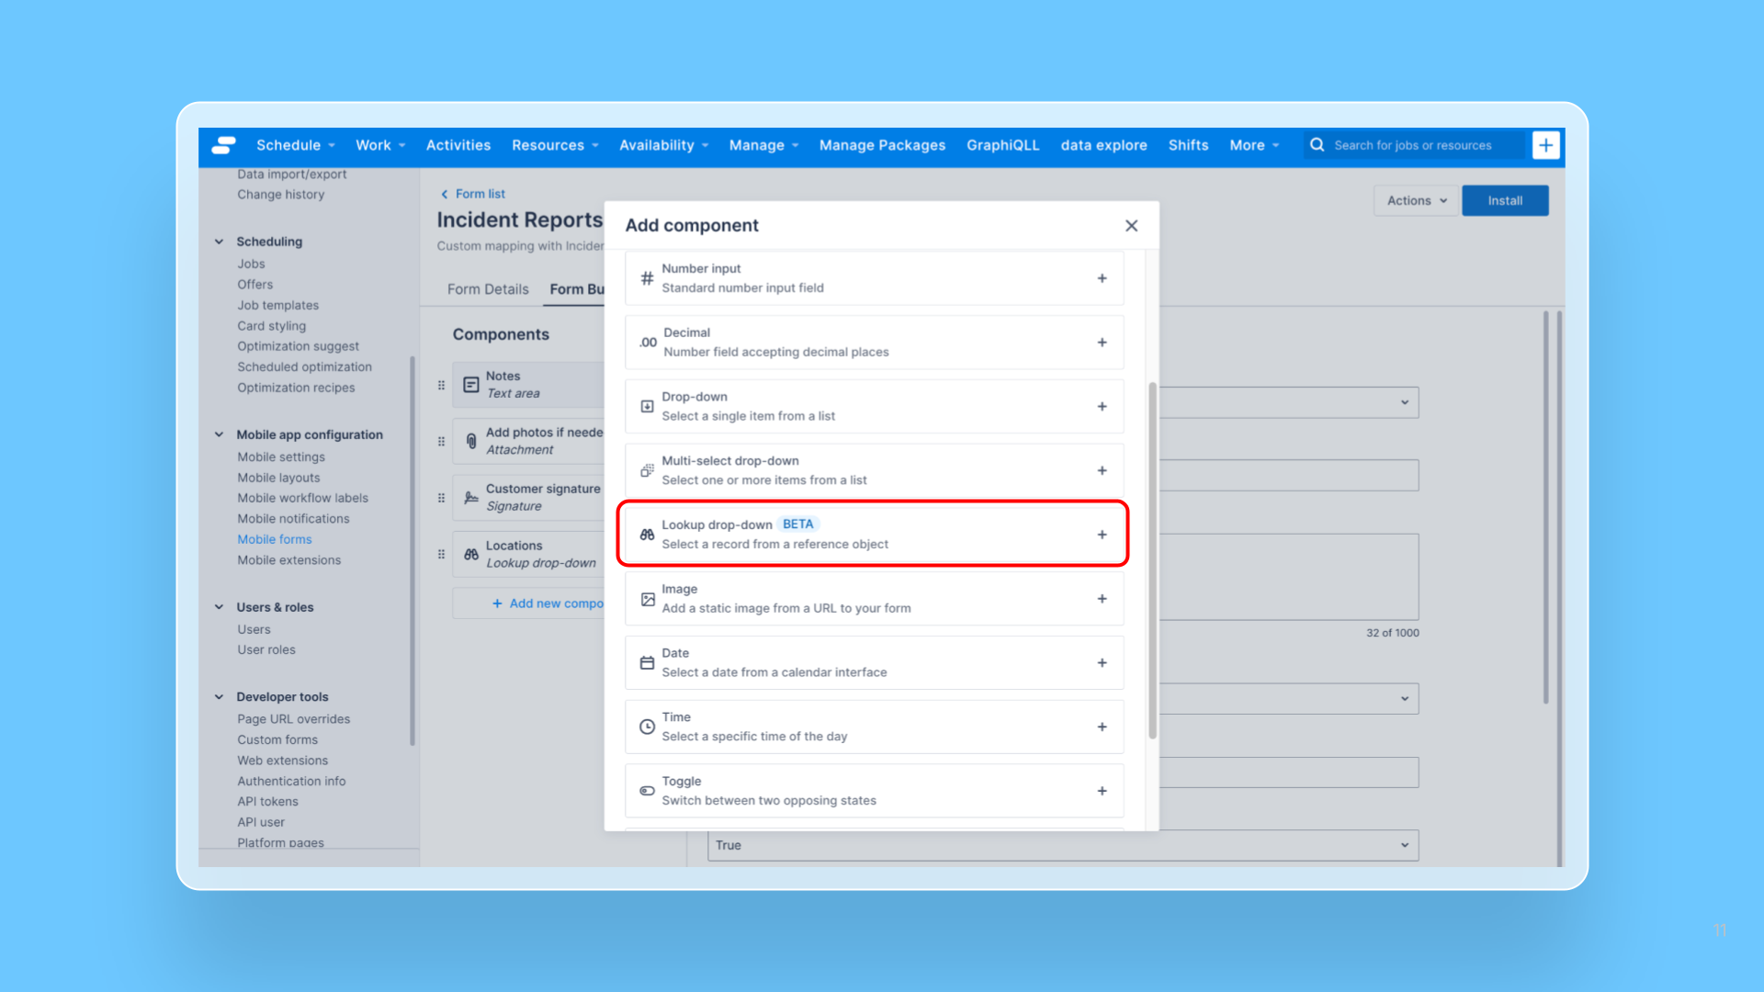This screenshot has width=1764, height=992.
Task: Add the Decimal component via plus icon
Action: click(x=1102, y=343)
